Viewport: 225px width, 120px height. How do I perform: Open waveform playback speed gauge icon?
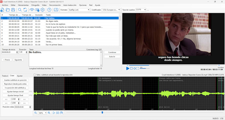pos(62,113)
